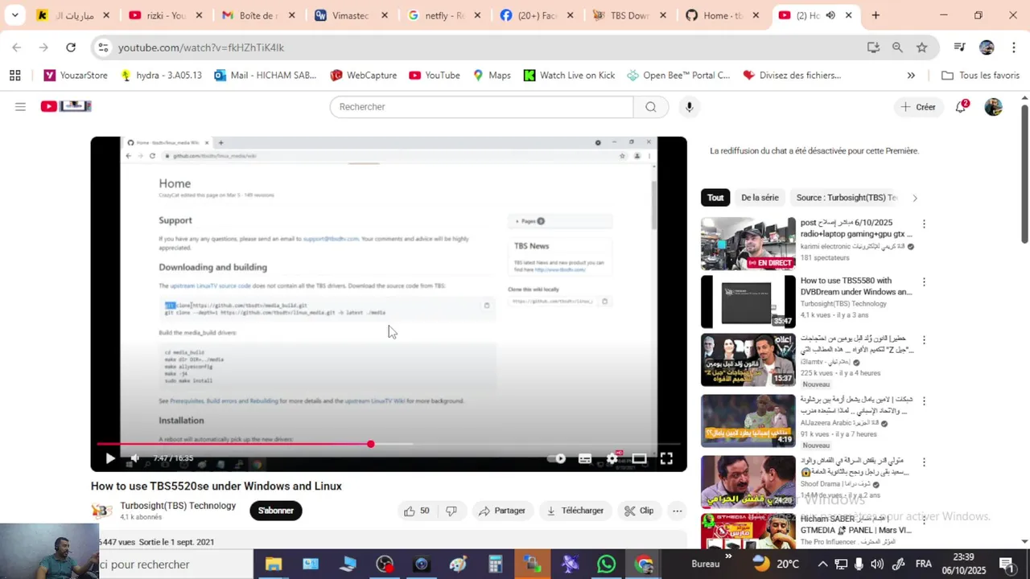Toggle autoplay switch in the player
The height and width of the screenshot is (579, 1030).
click(x=557, y=458)
